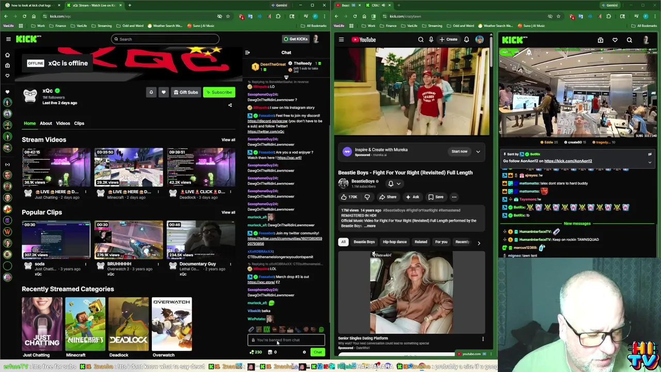661x372 pixels.
Task: Open the Kick hamburger menu in left window
Action: point(8,39)
